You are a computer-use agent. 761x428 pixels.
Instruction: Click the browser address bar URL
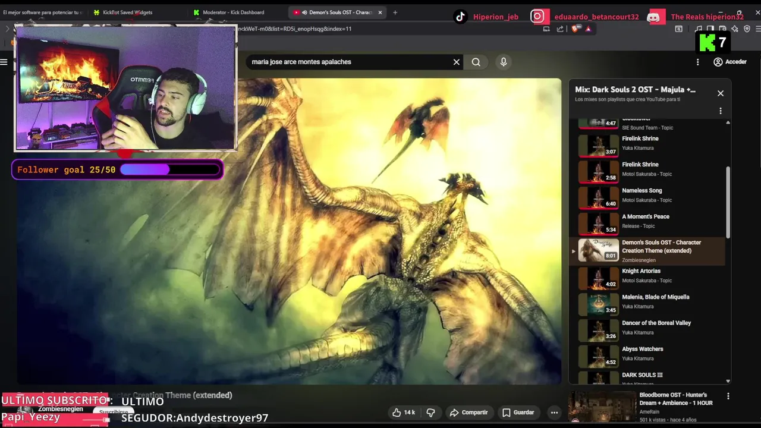[x=294, y=29]
